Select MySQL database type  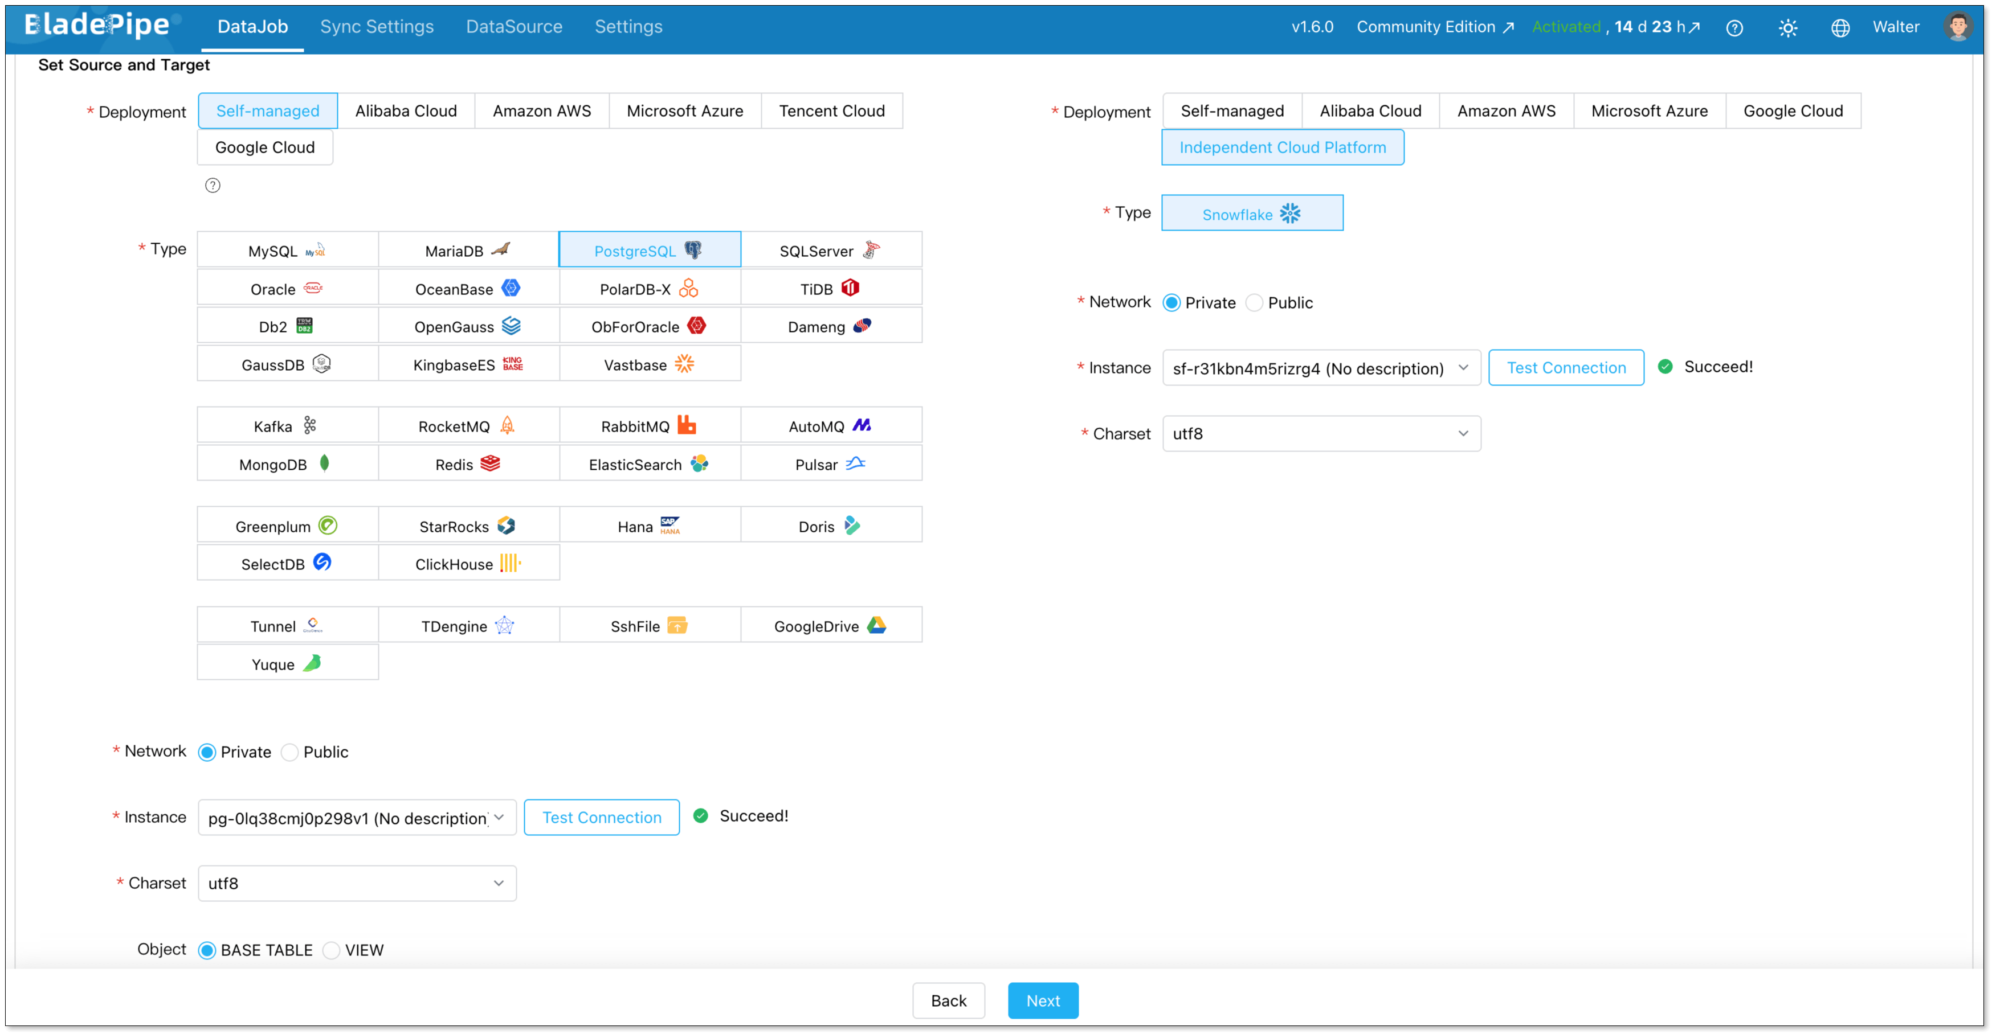[x=288, y=251]
